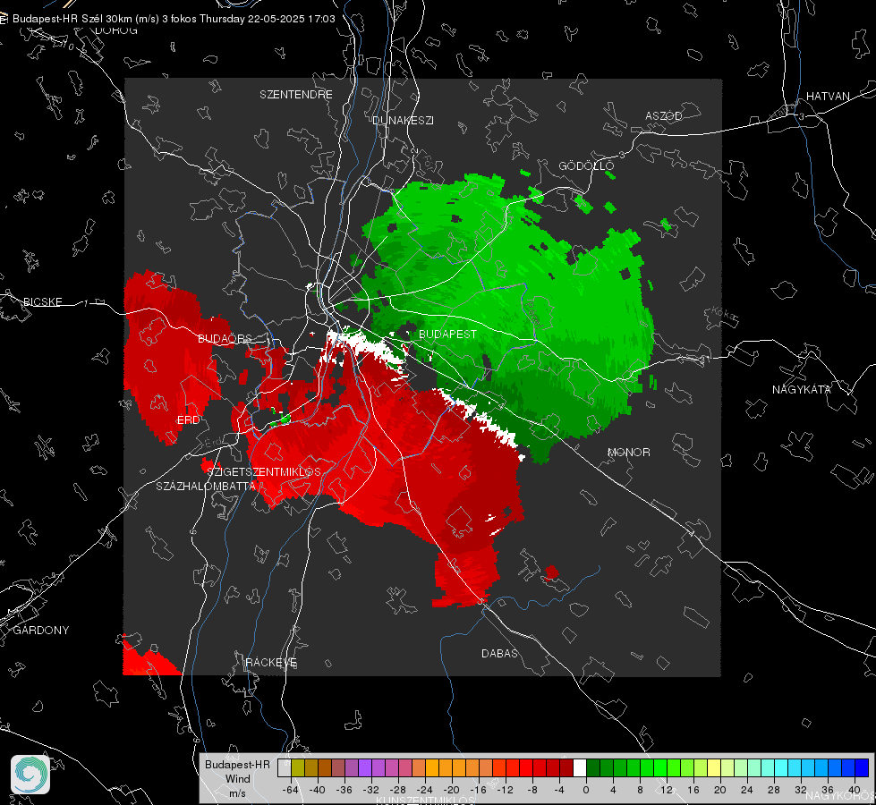Select the MONOR town label
The image size is (876, 805).
628,452
